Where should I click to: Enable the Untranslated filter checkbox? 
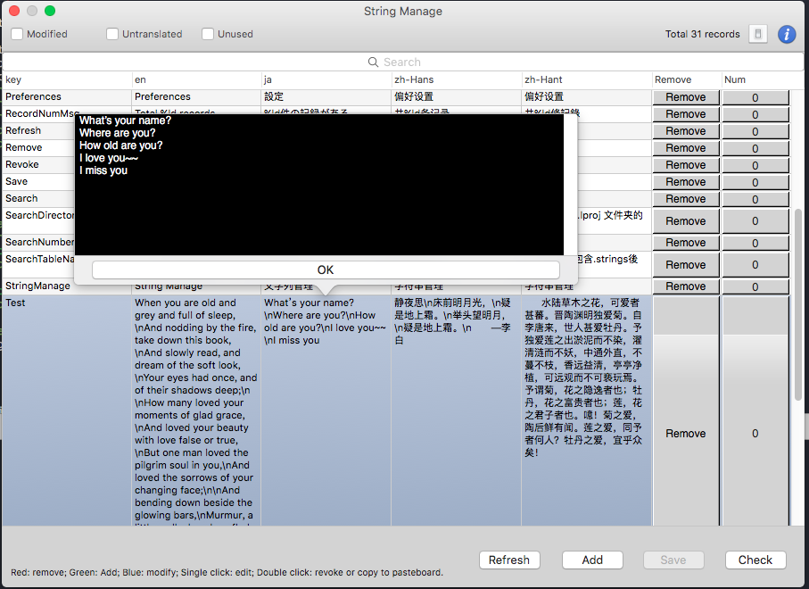pos(112,34)
